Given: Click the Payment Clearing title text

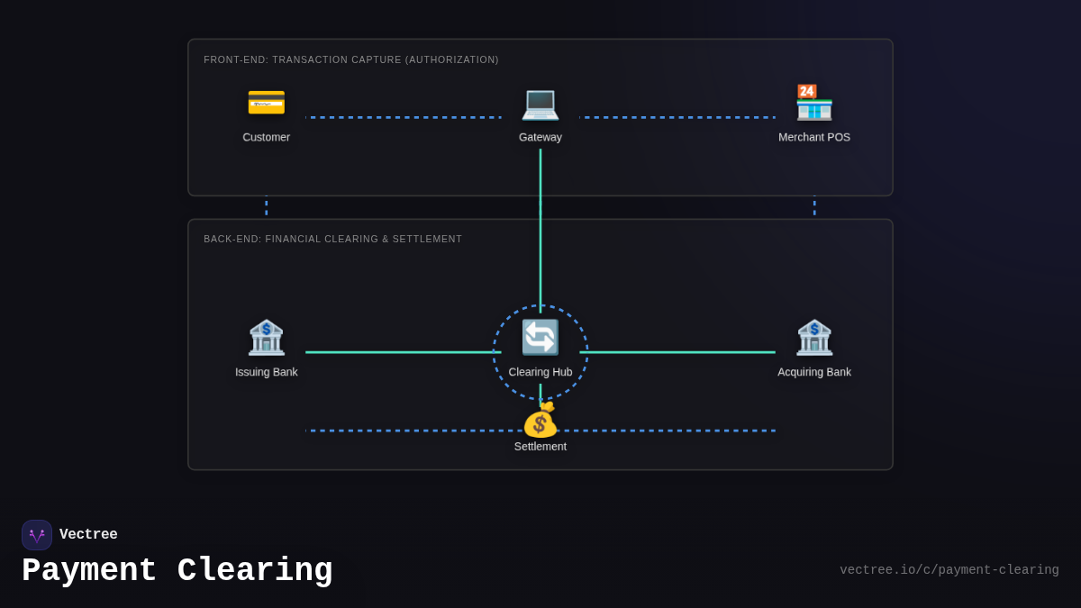Looking at the screenshot, I should click(178, 570).
